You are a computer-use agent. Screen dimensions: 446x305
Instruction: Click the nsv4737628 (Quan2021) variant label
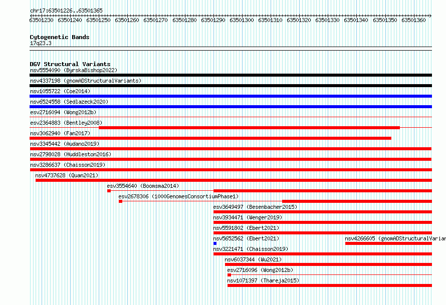pyautogui.click(x=67, y=175)
